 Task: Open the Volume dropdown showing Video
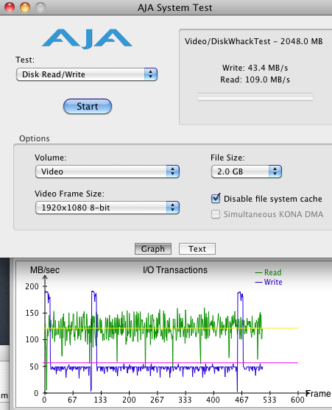107,172
